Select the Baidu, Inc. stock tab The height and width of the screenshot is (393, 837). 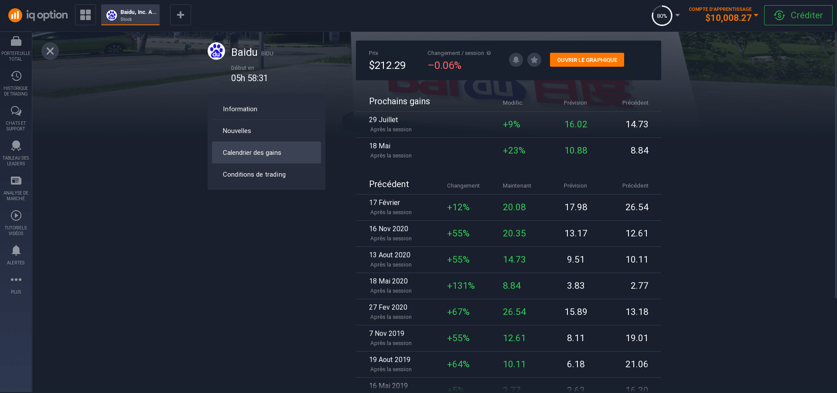tap(130, 15)
